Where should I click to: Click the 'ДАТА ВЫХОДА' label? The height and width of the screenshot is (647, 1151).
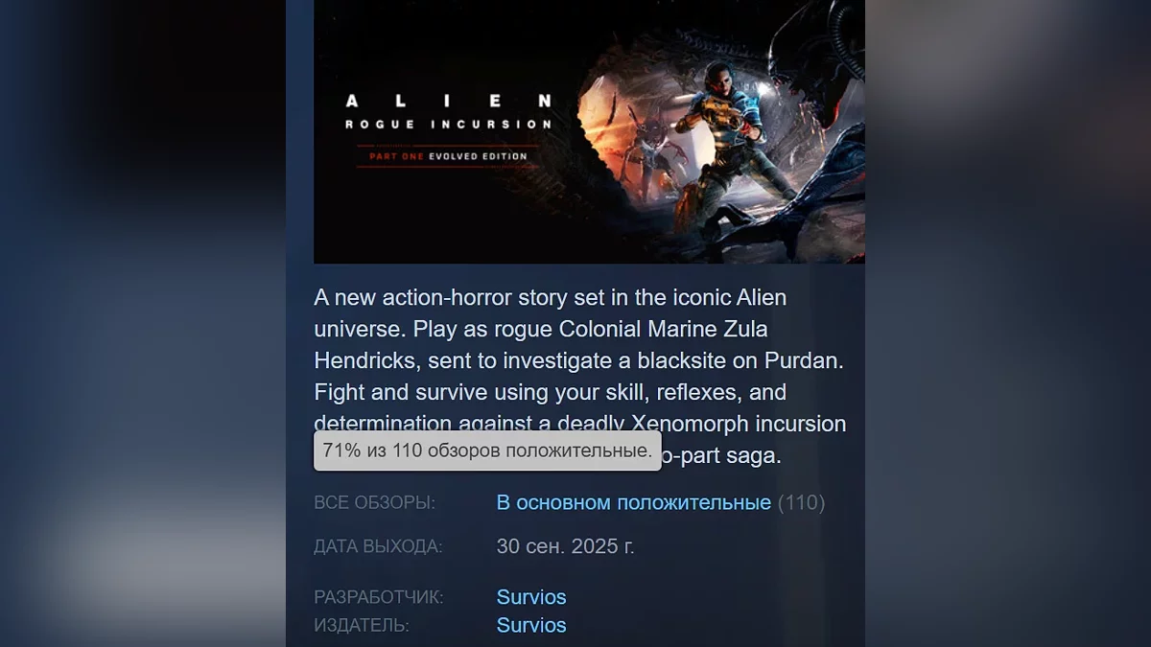378,546
